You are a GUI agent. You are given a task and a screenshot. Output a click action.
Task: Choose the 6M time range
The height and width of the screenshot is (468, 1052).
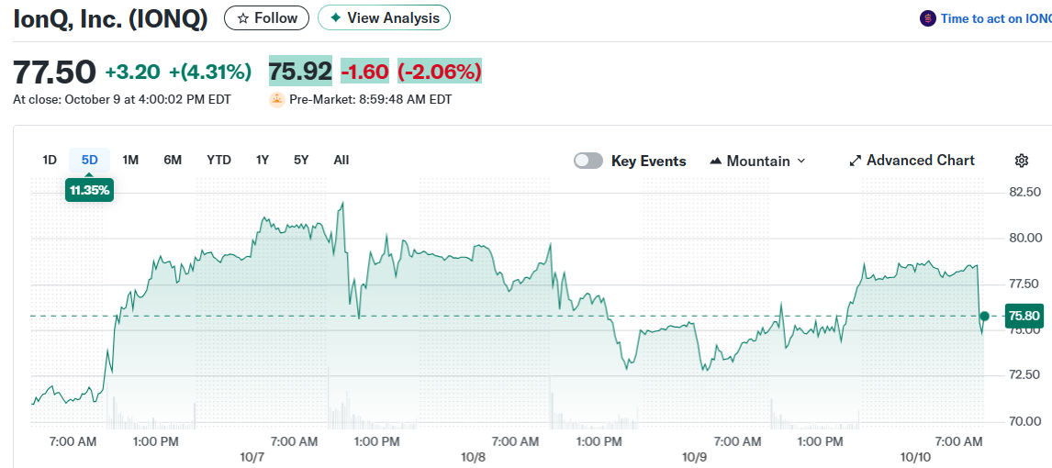(x=173, y=160)
